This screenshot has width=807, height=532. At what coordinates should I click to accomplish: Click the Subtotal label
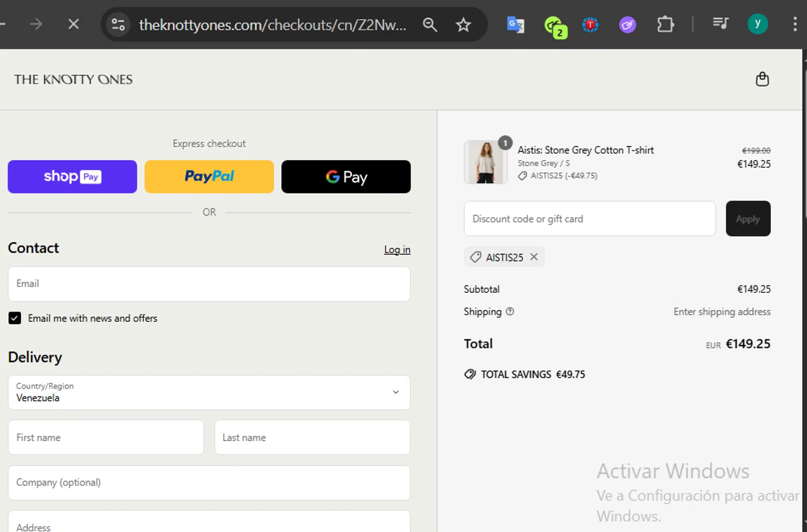click(x=482, y=289)
